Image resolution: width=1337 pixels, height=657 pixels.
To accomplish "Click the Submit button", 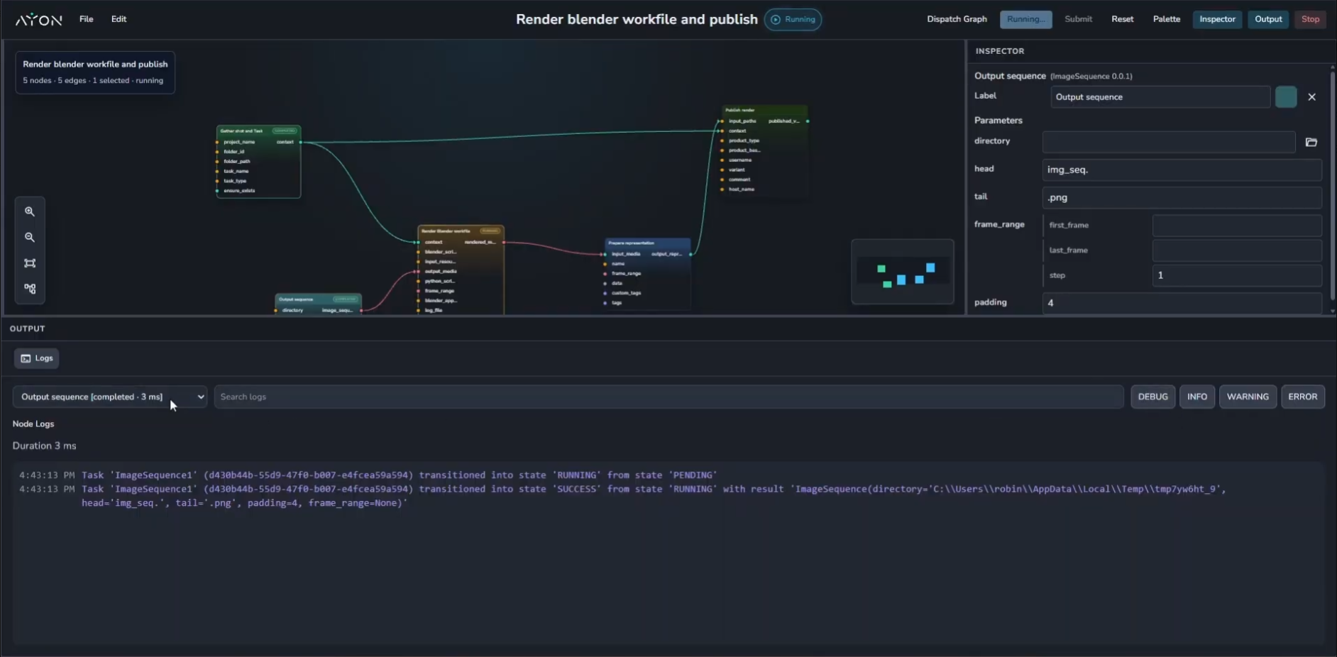I will [1078, 19].
